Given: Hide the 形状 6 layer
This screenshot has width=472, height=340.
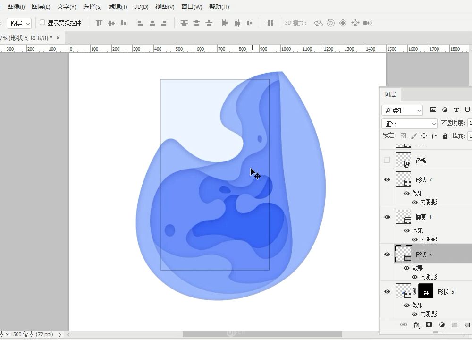Looking at the screenshot, I should tap(388, 255).
